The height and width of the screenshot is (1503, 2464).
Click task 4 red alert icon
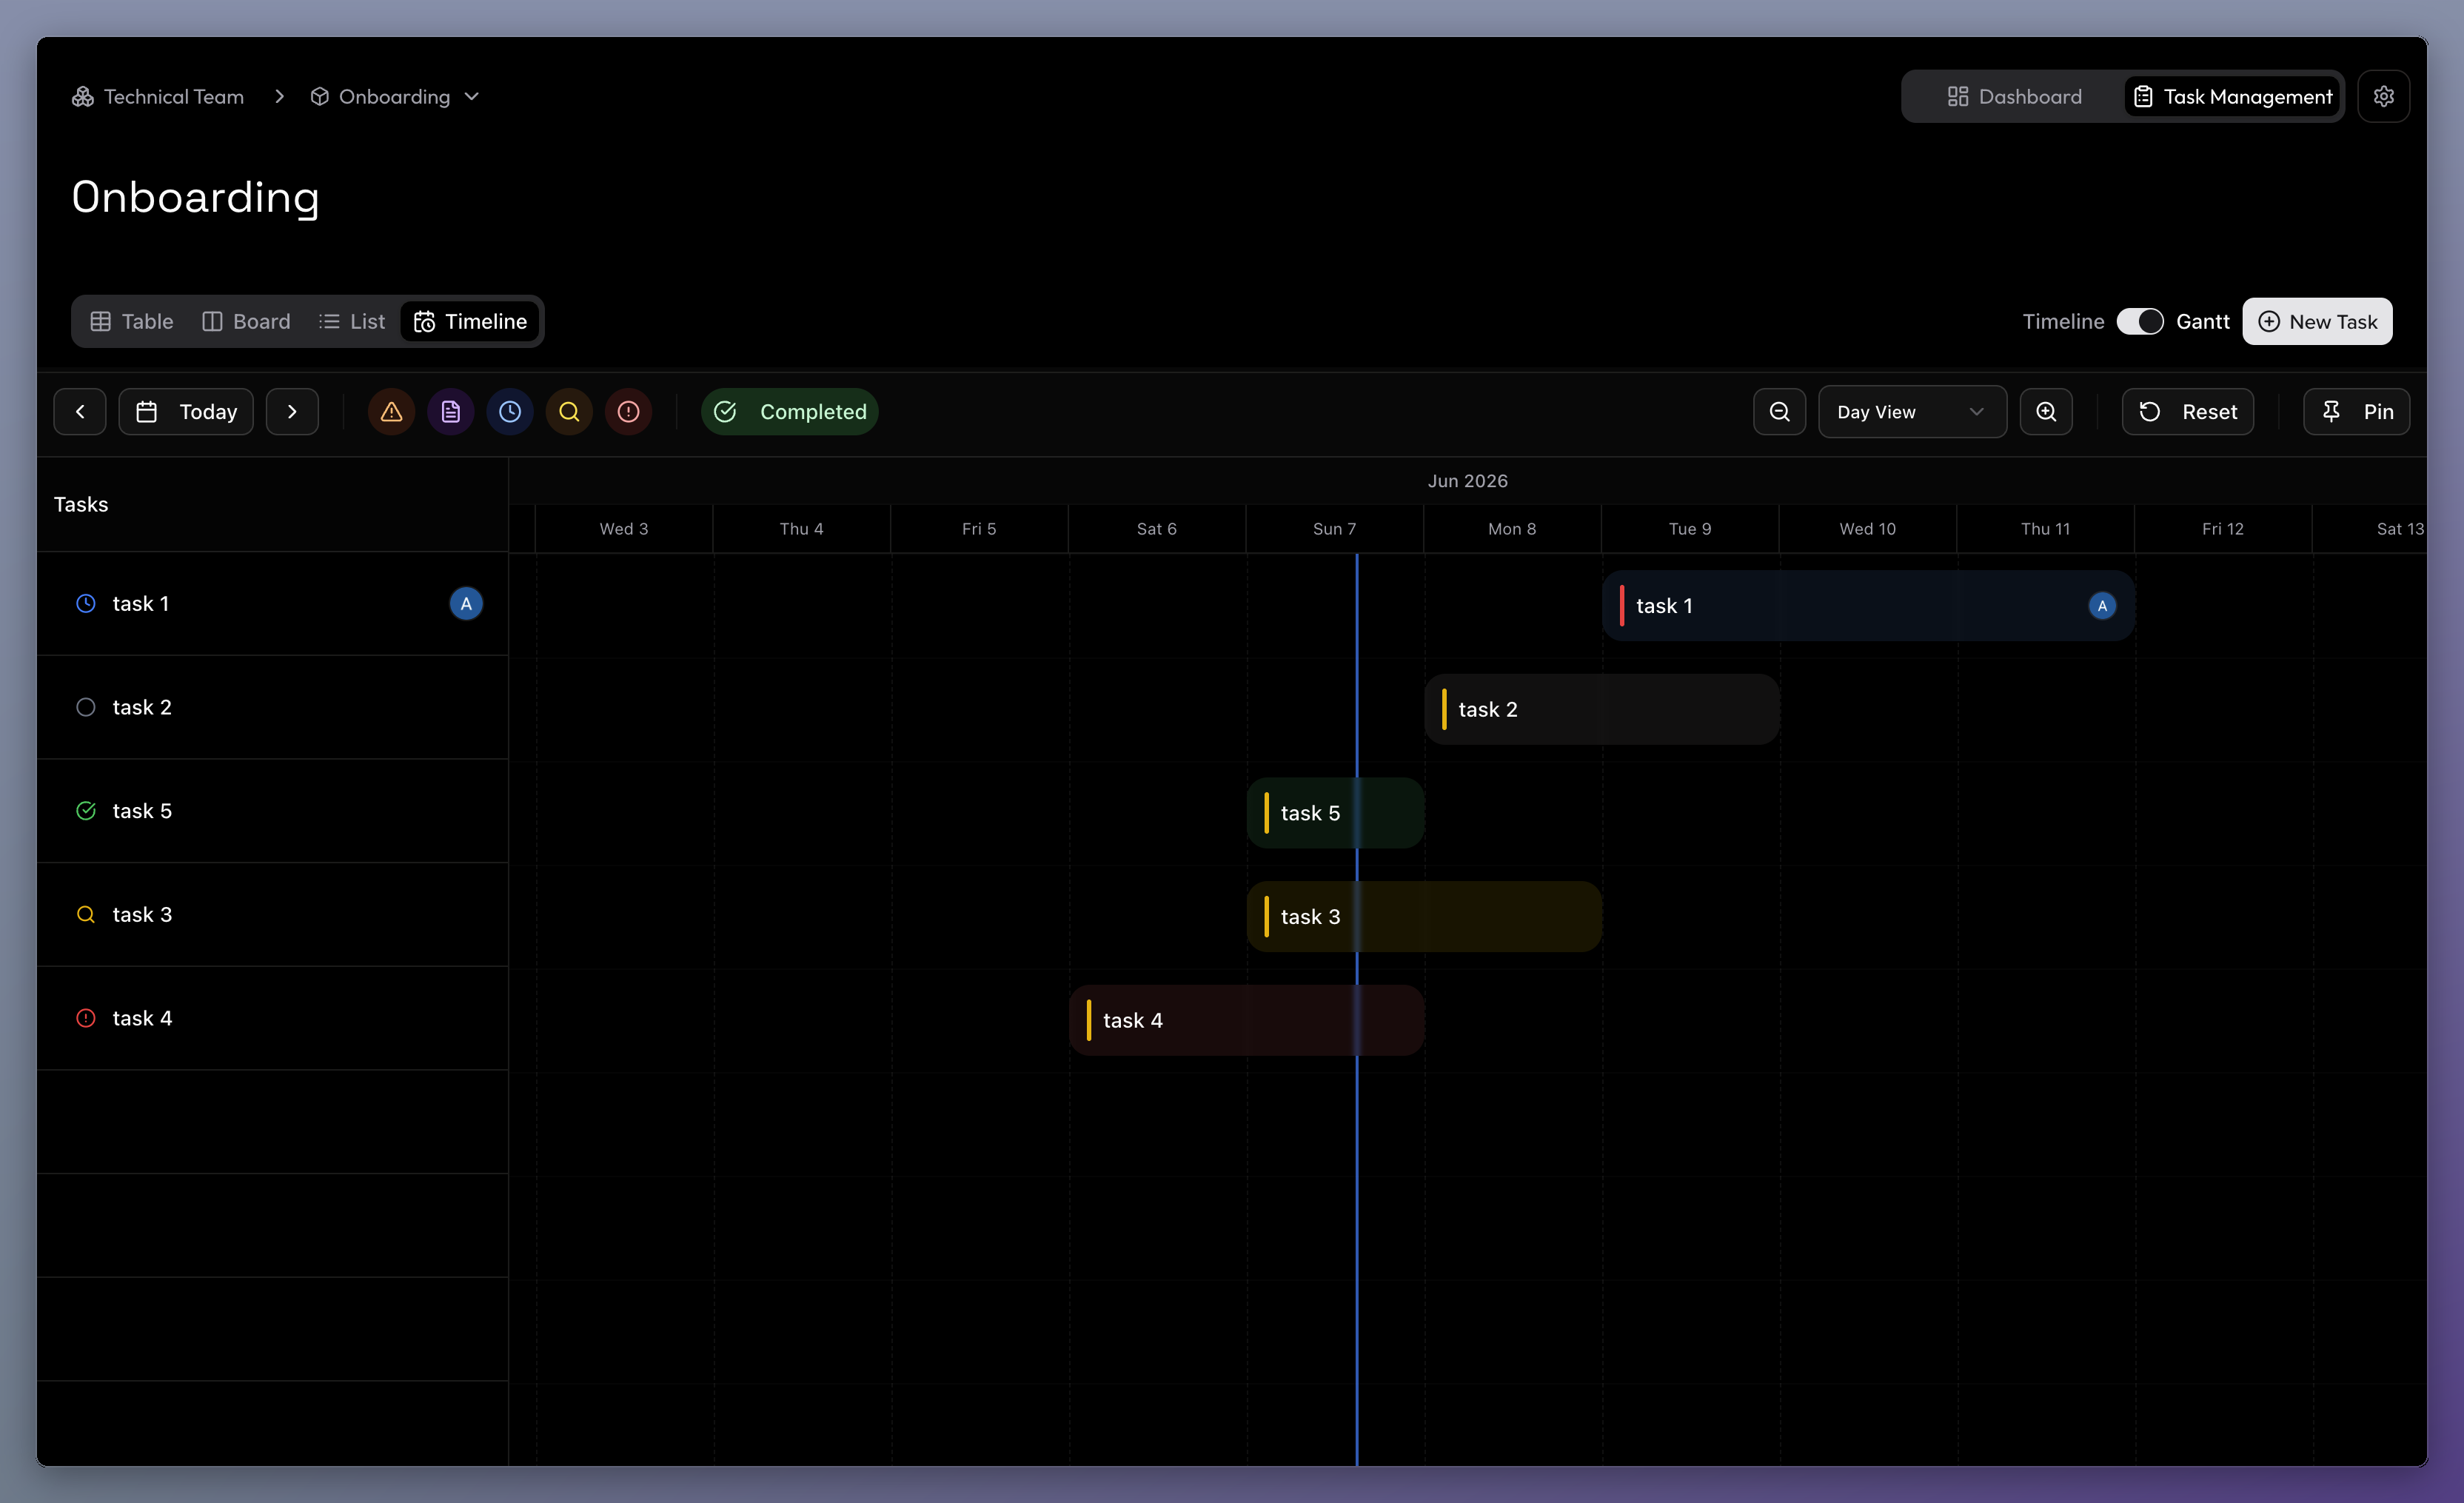click(x=86, y=1018)
